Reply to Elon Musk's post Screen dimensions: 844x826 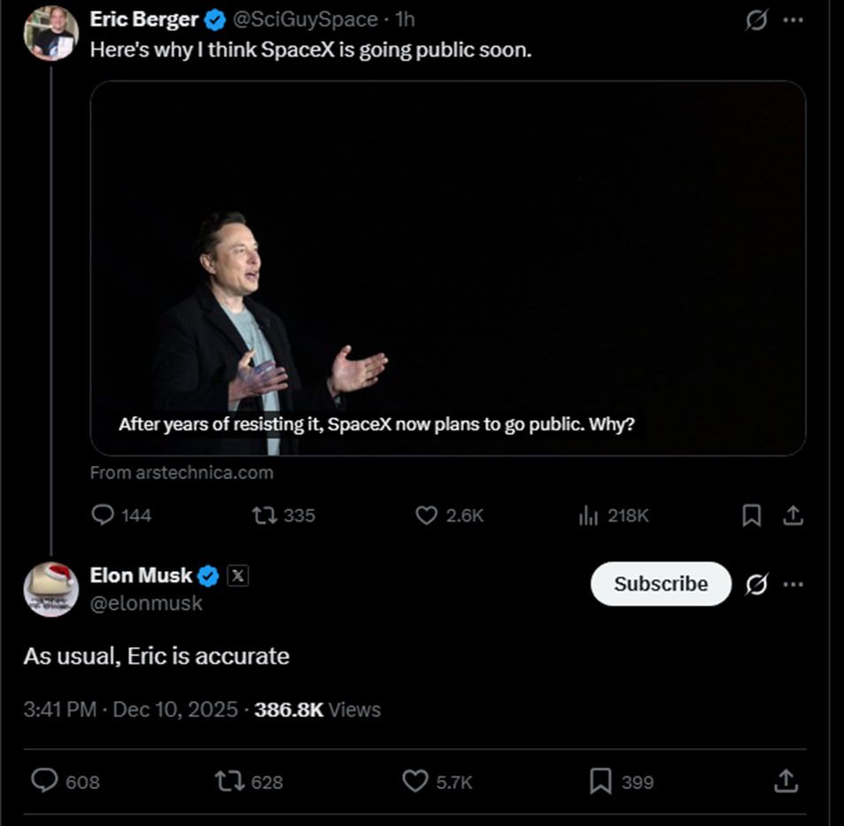(44, 781)
